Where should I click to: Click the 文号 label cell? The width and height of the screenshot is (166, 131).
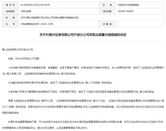click(10, 24)
